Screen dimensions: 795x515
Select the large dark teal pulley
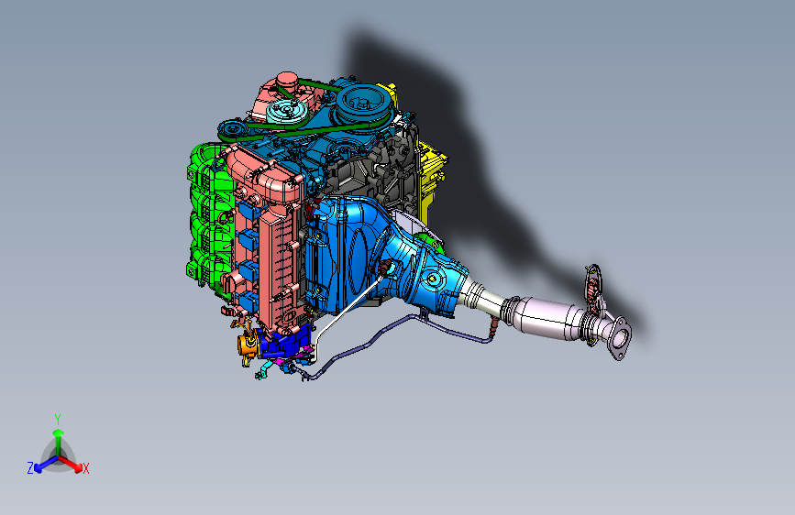point(363,104)
